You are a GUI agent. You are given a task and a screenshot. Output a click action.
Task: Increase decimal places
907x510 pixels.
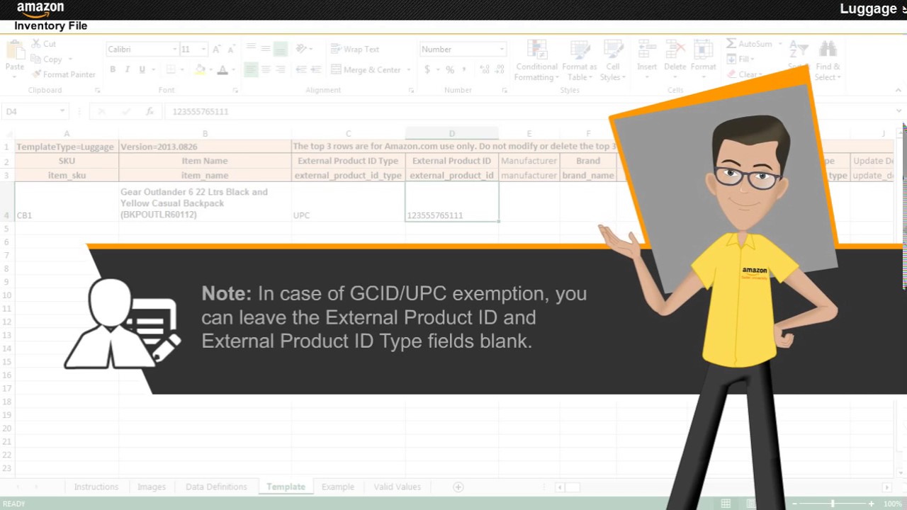[485, 69]
